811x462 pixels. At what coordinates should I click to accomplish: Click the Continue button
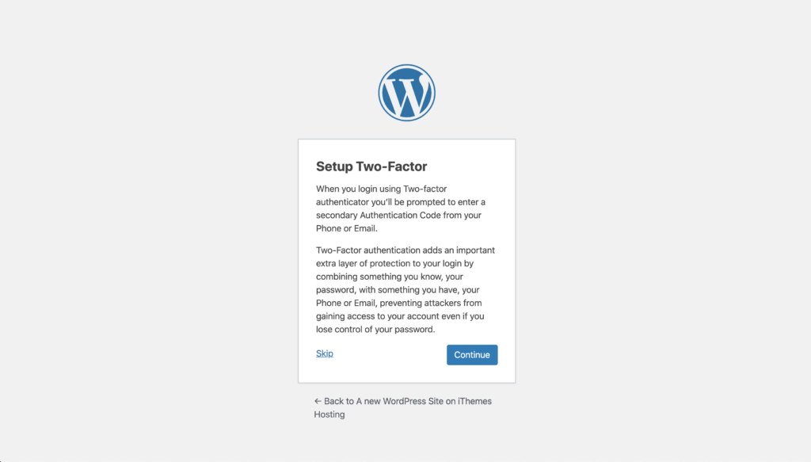(472, 355)
